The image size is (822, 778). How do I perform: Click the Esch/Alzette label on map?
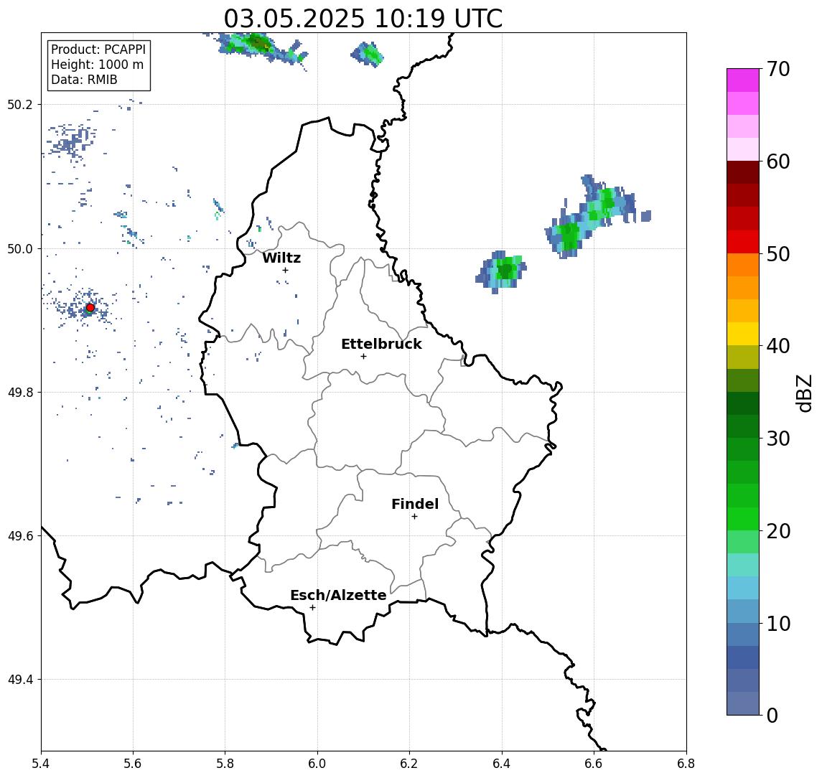(x=338, y=595)
